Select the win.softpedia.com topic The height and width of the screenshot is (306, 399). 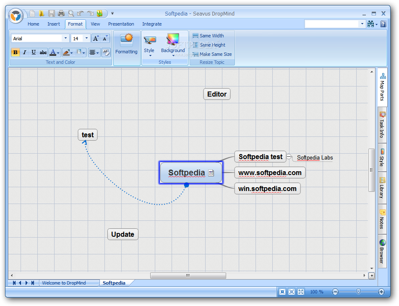tap(267, 188)
